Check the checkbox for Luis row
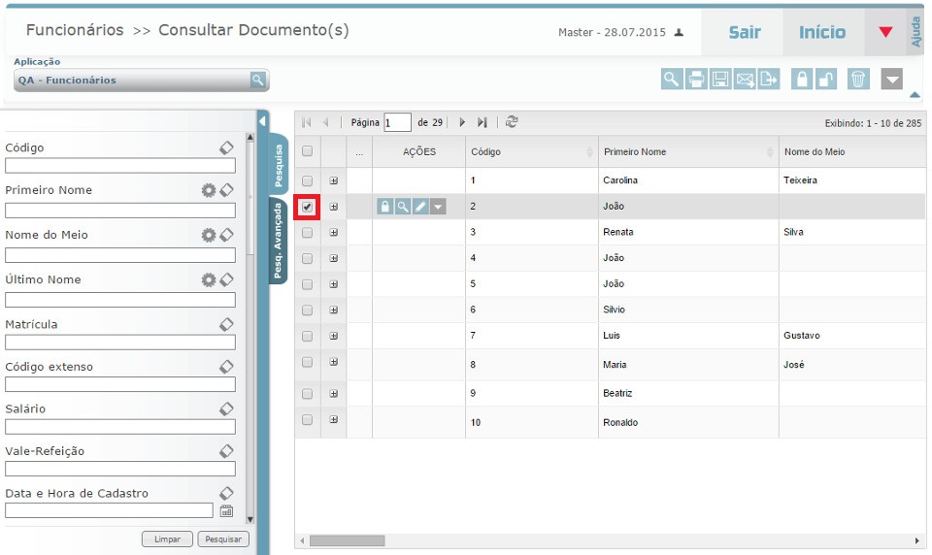This screenshot has height=555, width=932. coord(307,336)
